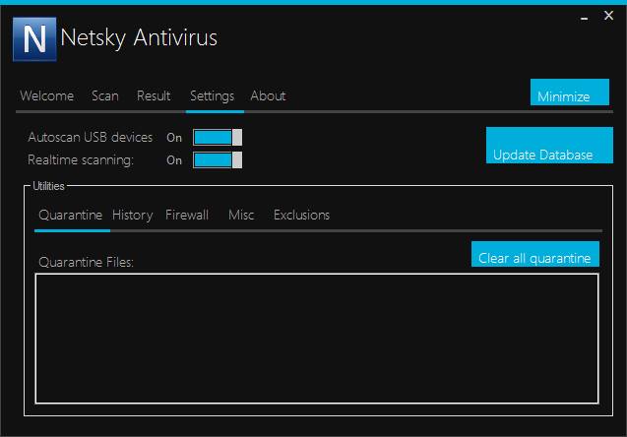627x437 pixels.
Task: Close the Netsky Antivirus window
Action: tap(608, 16)
